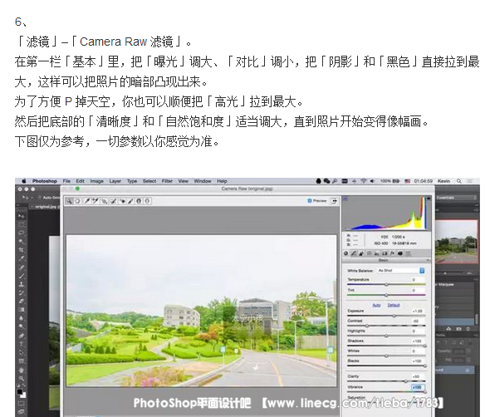
Task: Open macOS Spotlight search
Action: 459,181
